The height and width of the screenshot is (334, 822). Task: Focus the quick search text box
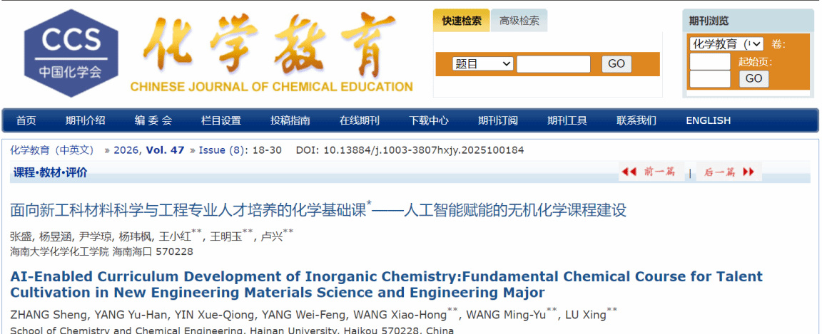(554, 64)
